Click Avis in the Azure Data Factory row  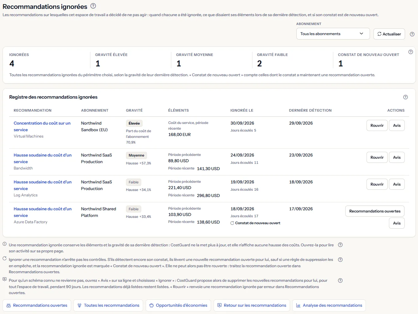point(397,223)
